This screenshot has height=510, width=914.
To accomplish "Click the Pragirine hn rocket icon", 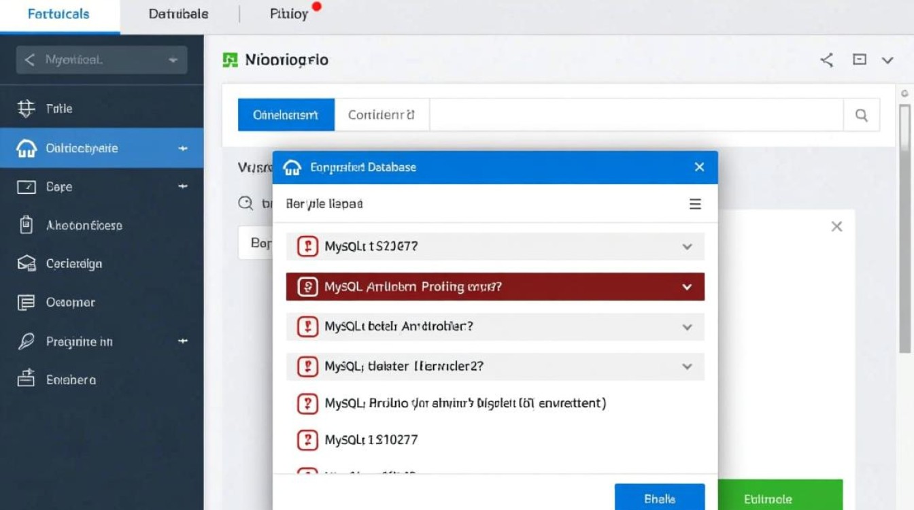I will click(x=26, y=341).
